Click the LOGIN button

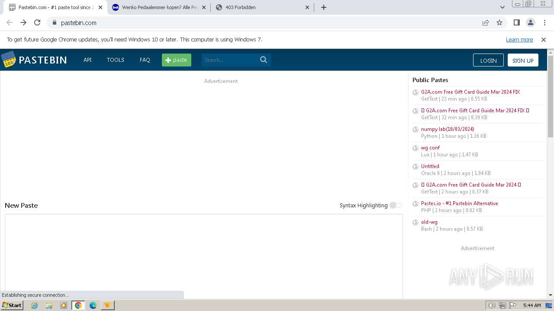[x=488, y=60]
